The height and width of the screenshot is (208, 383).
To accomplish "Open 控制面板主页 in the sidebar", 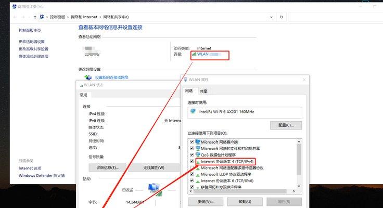I will [30, 30].
